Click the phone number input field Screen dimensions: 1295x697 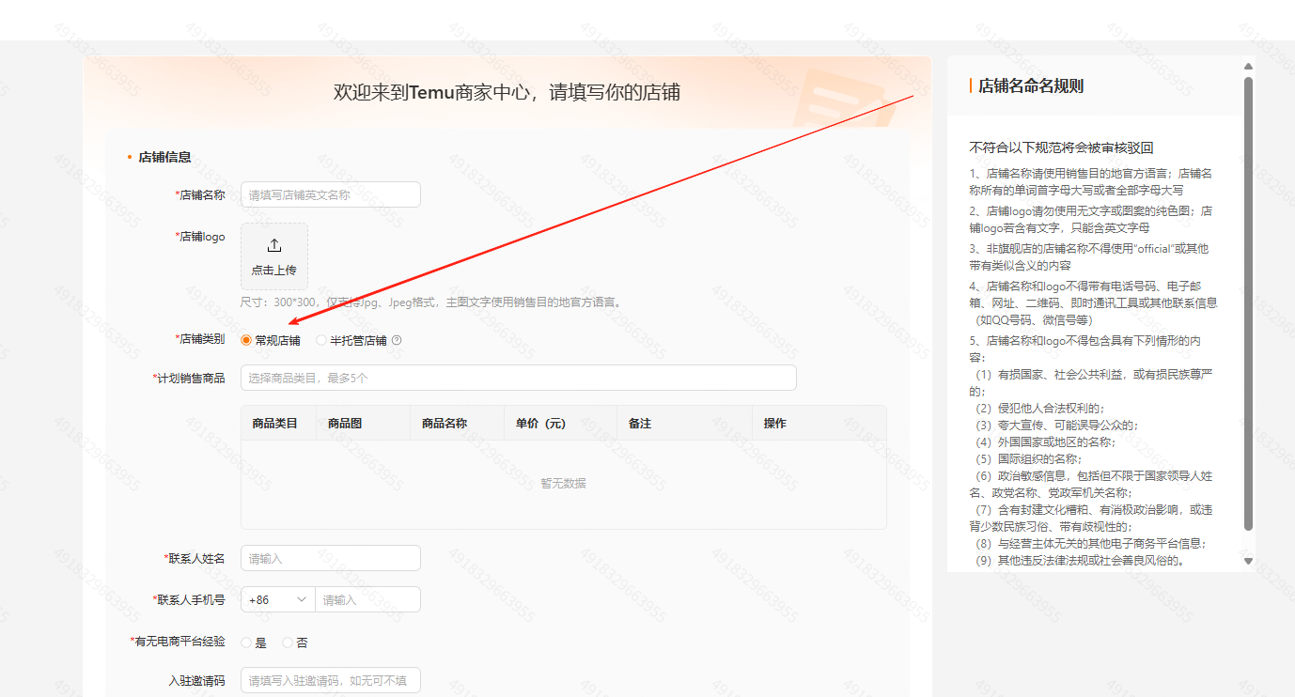[x=367, y=599]
